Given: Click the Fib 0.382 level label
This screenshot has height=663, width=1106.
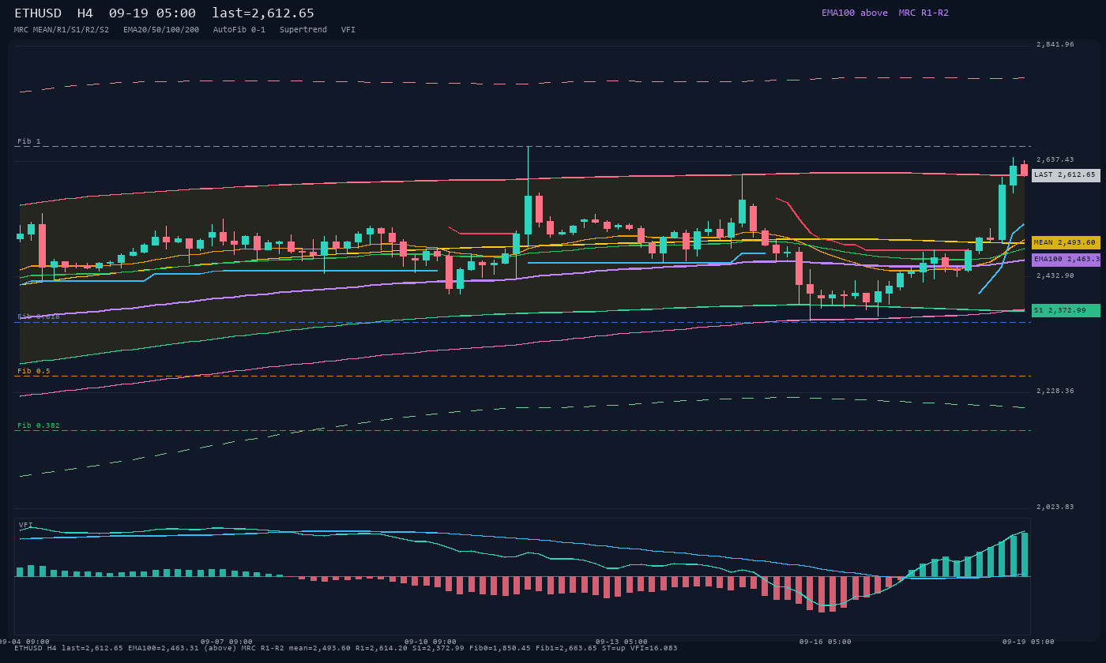Looking at the screenshot, I should (x=39, y=425).
